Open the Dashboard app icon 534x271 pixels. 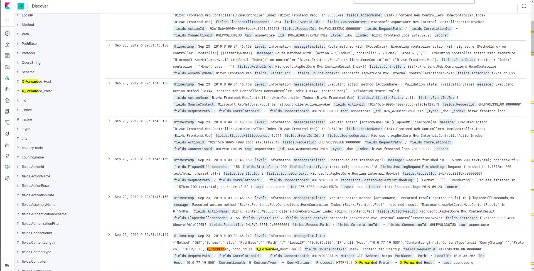click(7, 56)
